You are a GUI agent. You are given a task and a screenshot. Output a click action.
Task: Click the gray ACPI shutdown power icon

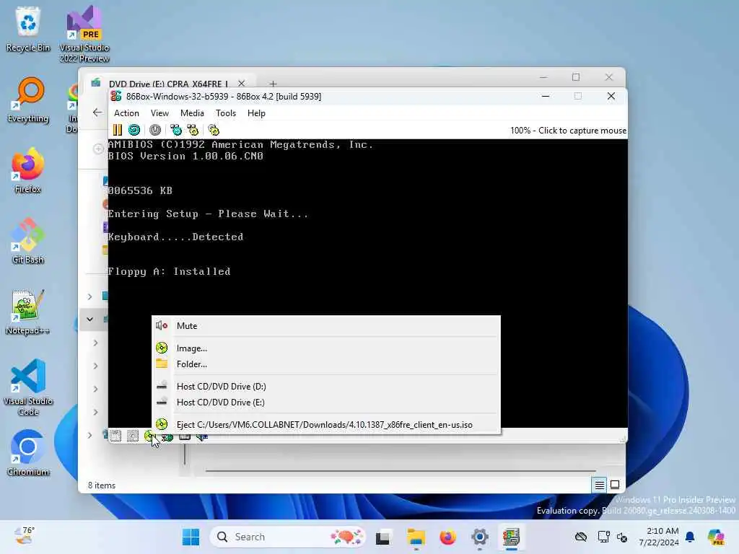click(155, 130)
